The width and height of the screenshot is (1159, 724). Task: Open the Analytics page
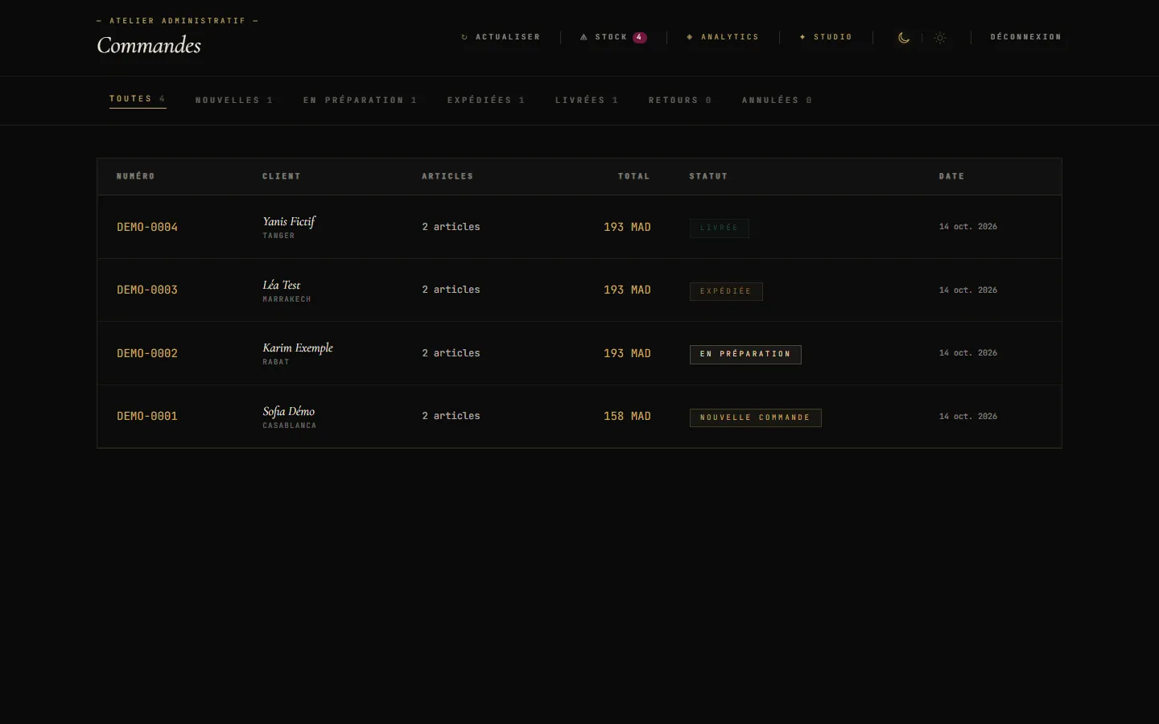coord(722,37)
